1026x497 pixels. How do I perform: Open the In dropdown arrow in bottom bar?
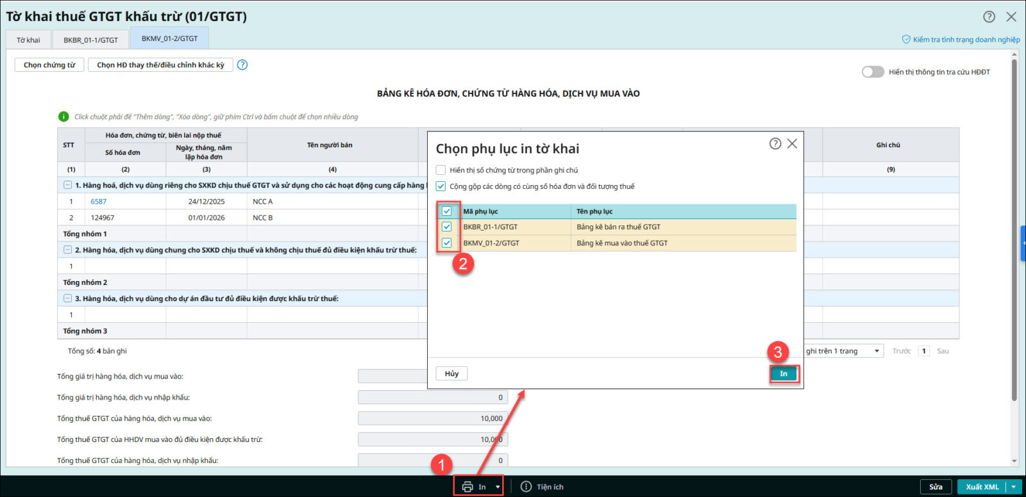pyautogui.click(x=498, y=487)
